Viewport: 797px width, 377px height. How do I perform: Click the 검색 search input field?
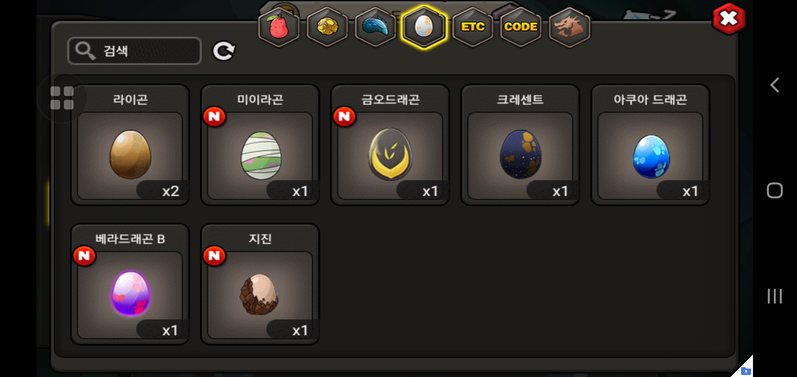134,51
